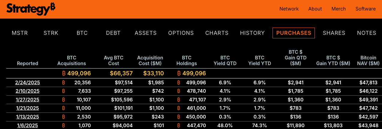The image size is (382, 129).
Task: Open the 2/24/2025 purchase date link
Action: [x=28, y=82]
